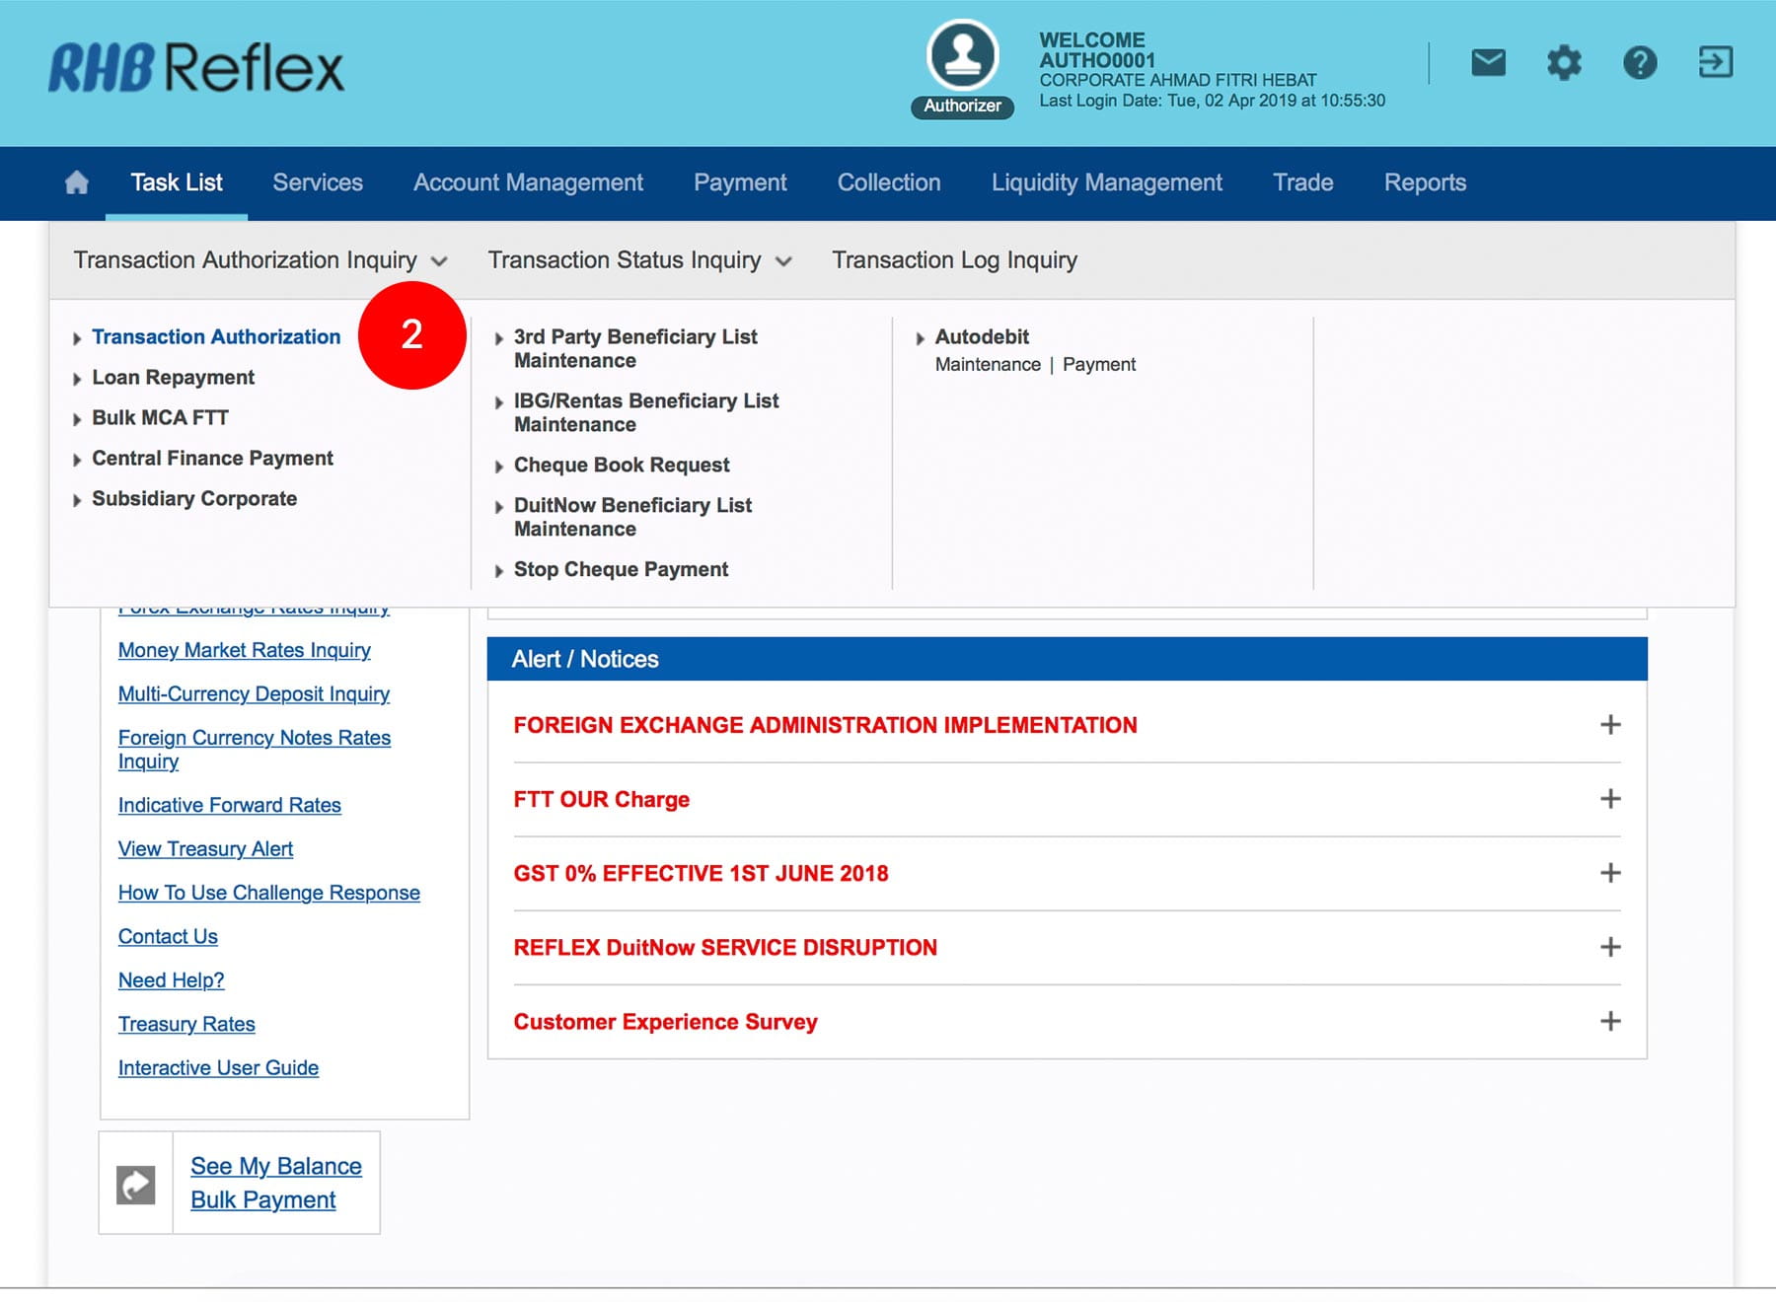This screenshot has width=1776, height=1302.
Task: Expand the FTT OUR Charge notice
Action: pyautogui.click(x=1609, y=799)
